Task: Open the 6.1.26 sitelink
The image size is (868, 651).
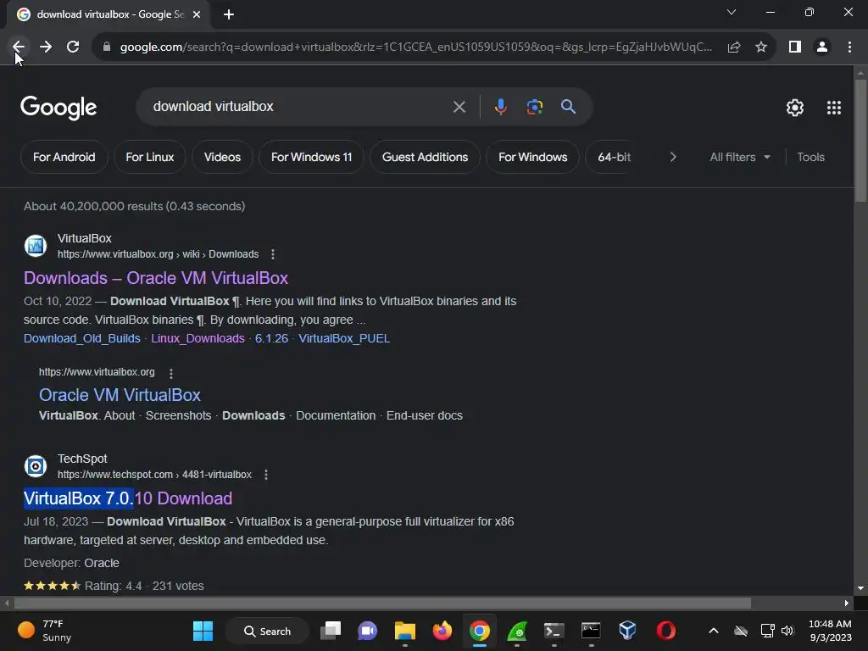Action: pyautogui.click(x=271, y=338)
